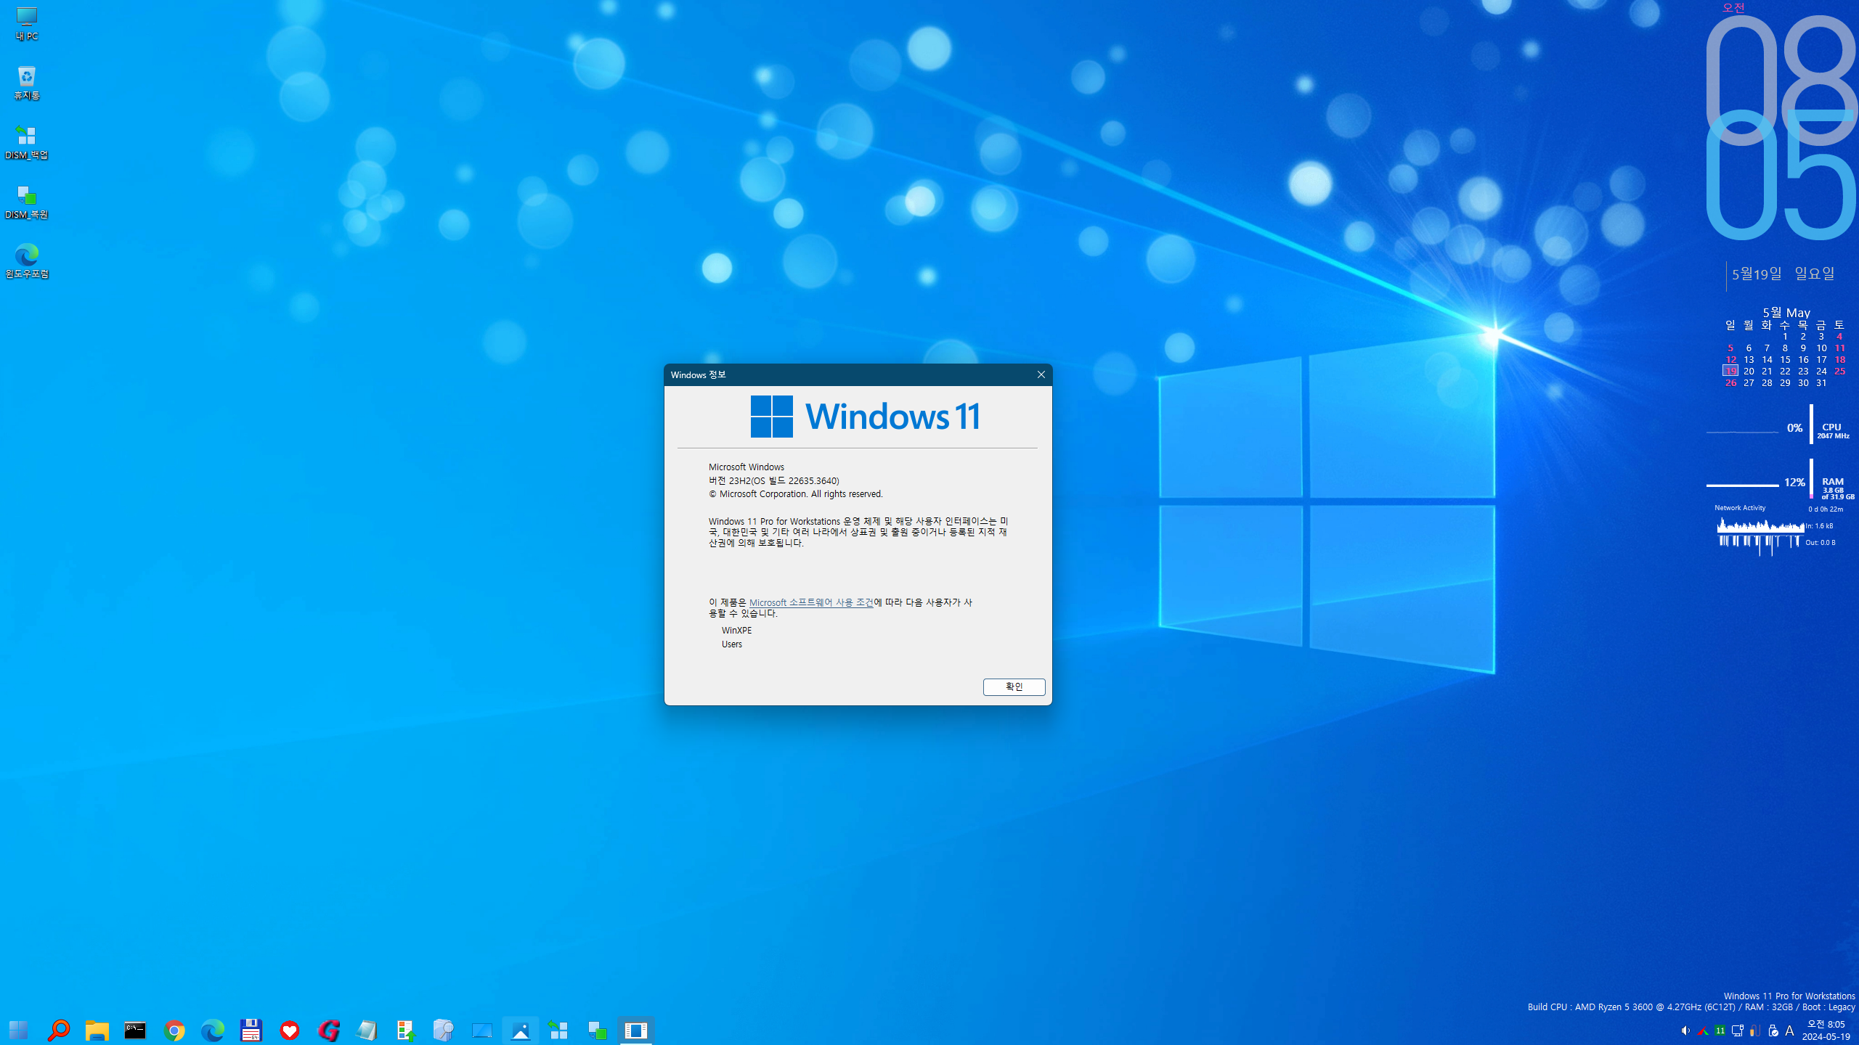
Task: Click the checklist with green arrow icon
Action: (405, 1030)
